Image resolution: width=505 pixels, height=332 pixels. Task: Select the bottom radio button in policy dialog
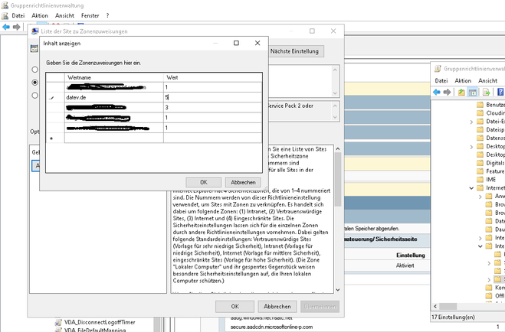[x=34, y=95]
